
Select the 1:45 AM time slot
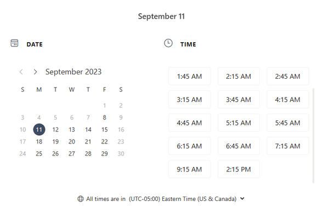coord(190,77)
